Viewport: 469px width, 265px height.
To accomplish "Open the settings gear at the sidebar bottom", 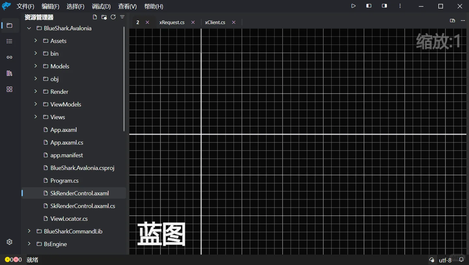I will click(9, 242).
